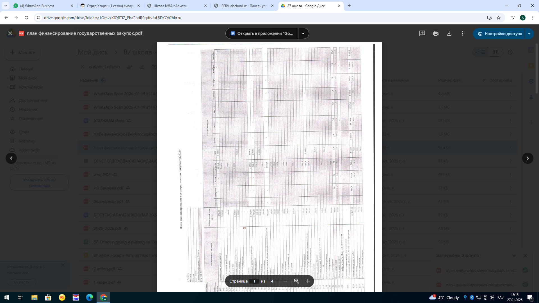Switch to the 'Отряд Хваран' tab
This screenshot has height=303, width=539.
(x=110, y=6)
